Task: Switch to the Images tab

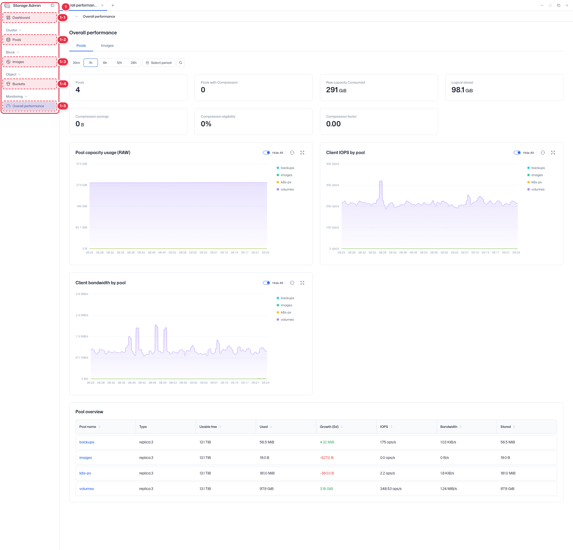Action: (107, 46)
